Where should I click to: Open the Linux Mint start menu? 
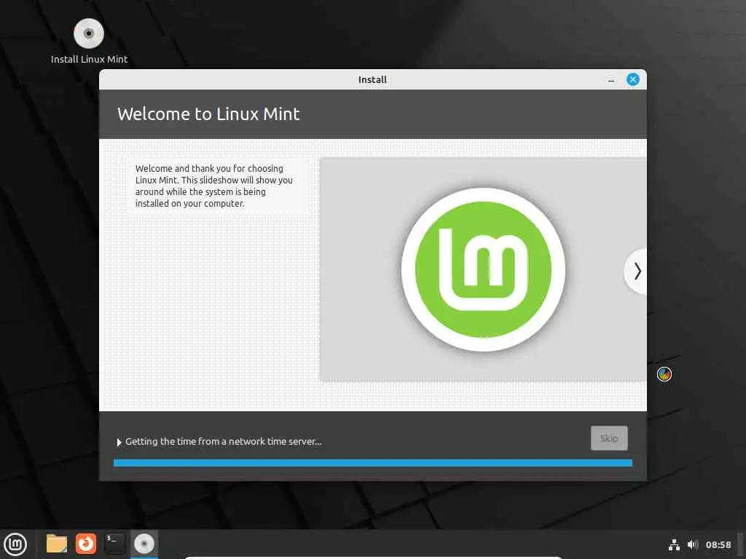point(15,544)
